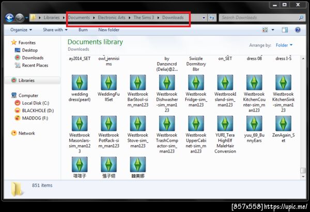Image resolution: width=310 pixels, height=212 pixels.
Task: Click the Help icon
Action: [298, 30]
